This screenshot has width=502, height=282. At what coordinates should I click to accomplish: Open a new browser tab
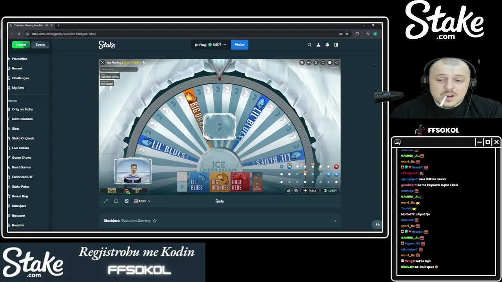click(x=59, y=25)
